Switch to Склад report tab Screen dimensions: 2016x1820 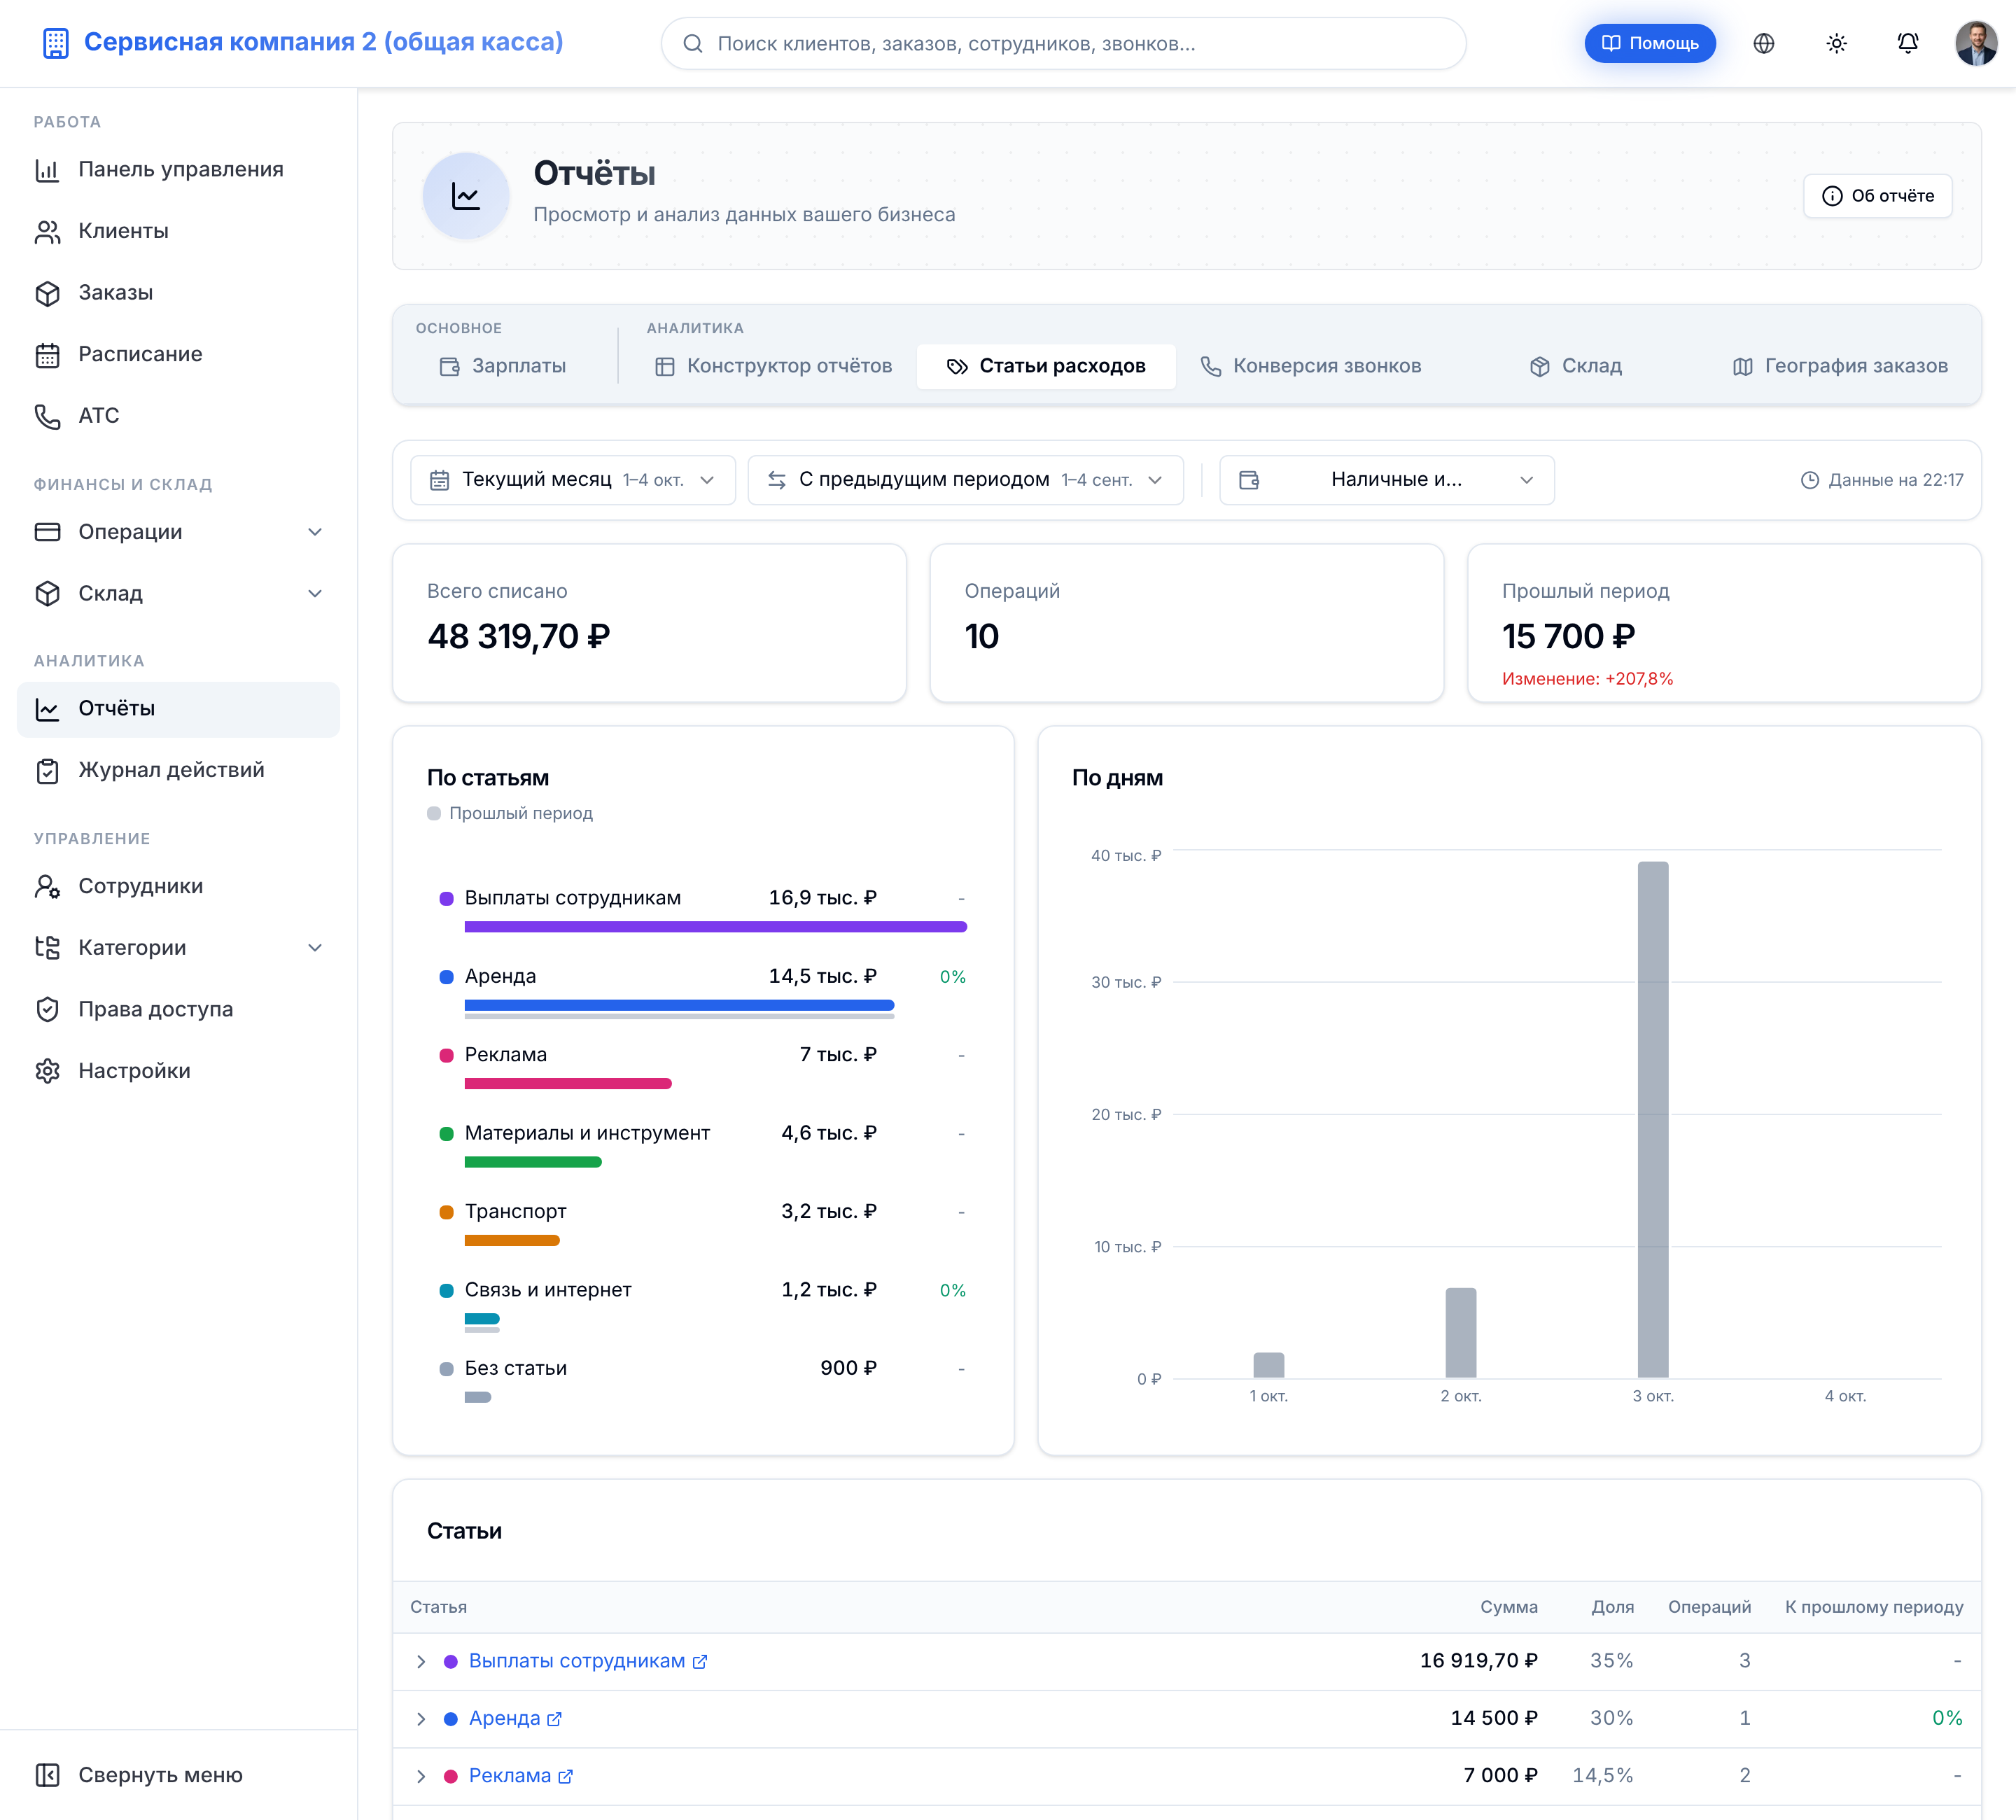click(1577, 366)
